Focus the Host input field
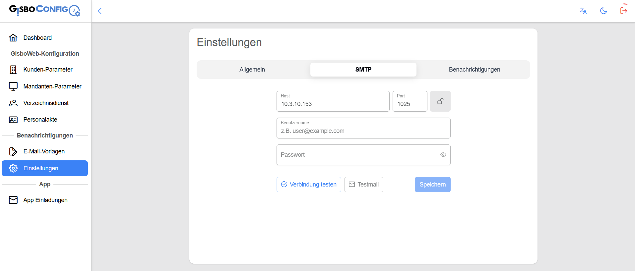The width and height of the screenshot is (635, 271). click(x=333, y=101)
